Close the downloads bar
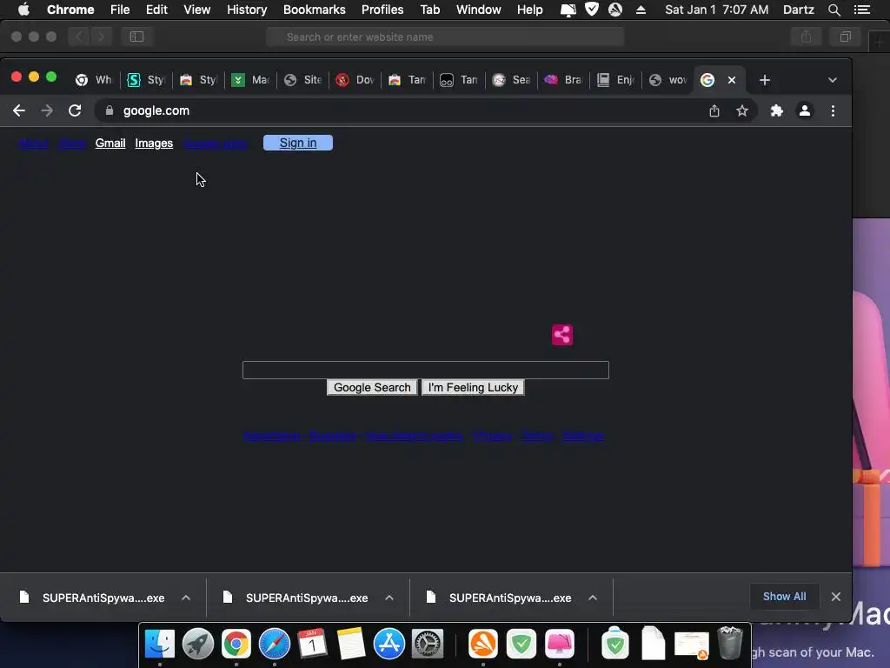The width and height of the screenshot is (890, 668). 835,597
